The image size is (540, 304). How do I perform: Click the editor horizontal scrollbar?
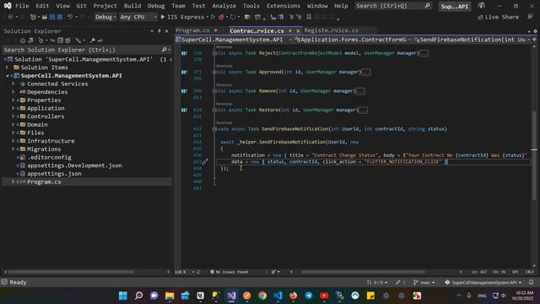coord(363,272)
